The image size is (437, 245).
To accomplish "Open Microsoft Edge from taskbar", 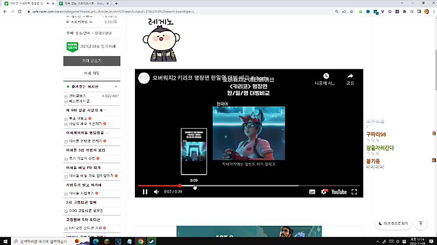I will [96, 241].
